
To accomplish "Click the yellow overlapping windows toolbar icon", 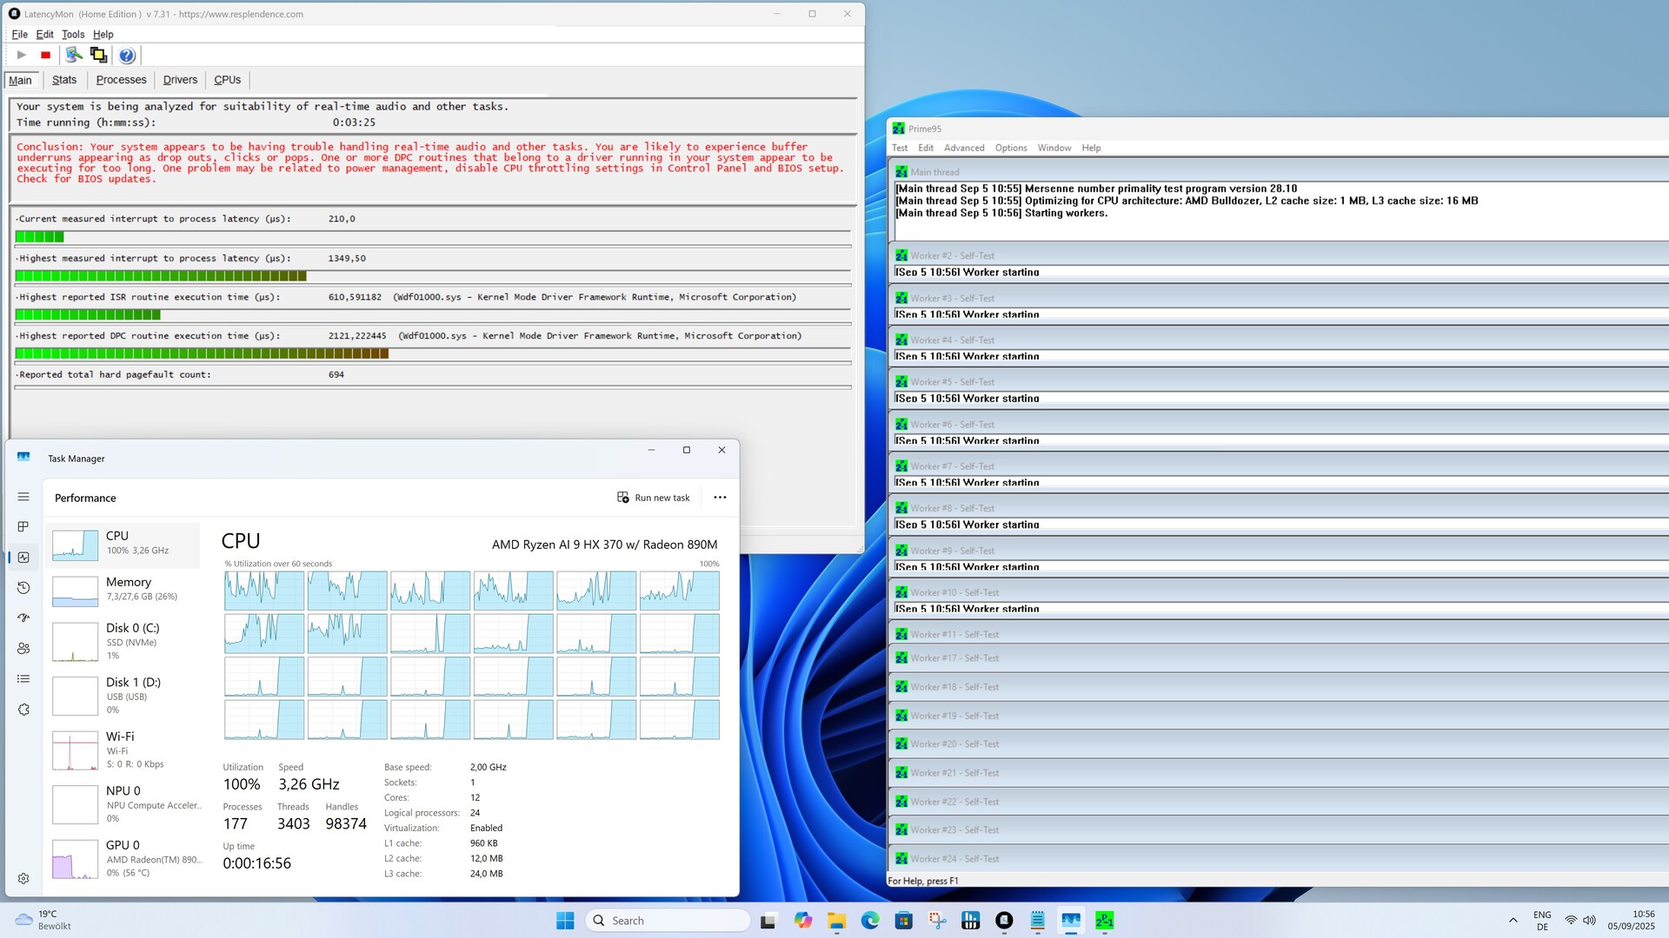I will pyautogui.click(x=98, y=56).
